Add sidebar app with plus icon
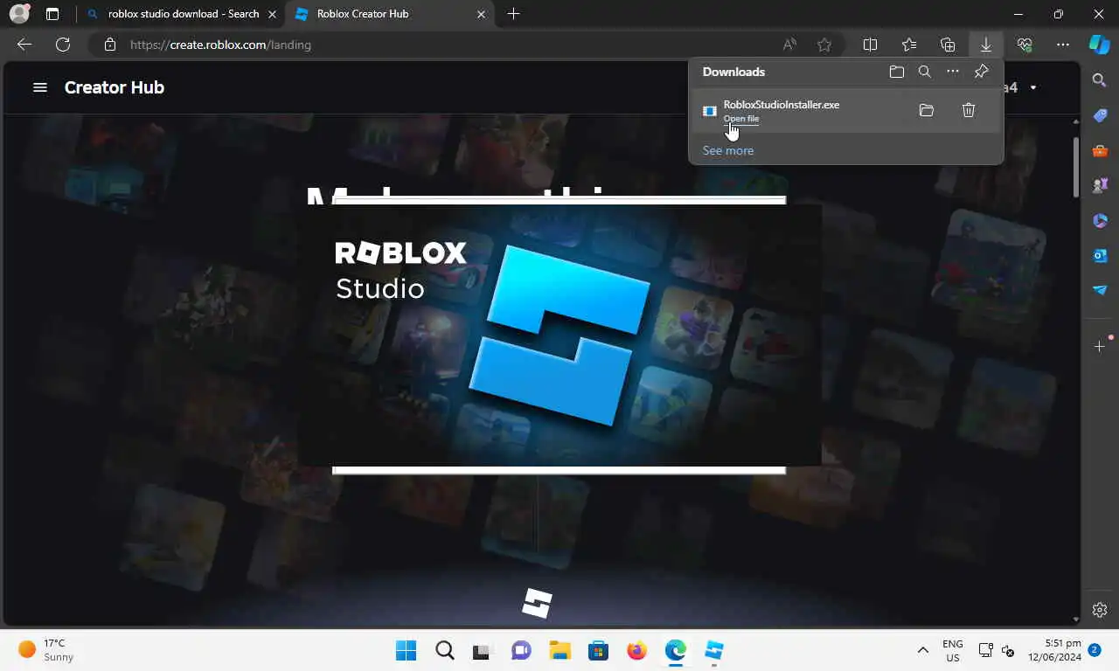 (x=1100, y=347)
